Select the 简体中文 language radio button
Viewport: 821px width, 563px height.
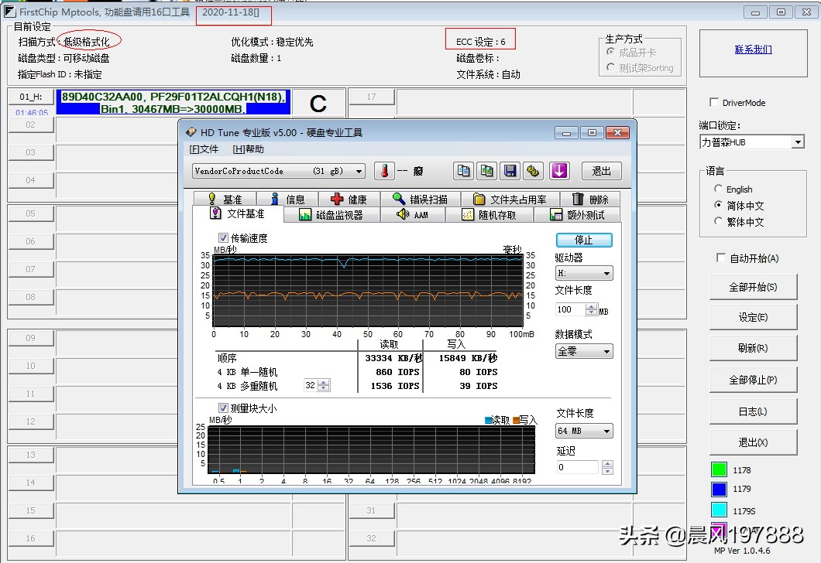point(719,205)
